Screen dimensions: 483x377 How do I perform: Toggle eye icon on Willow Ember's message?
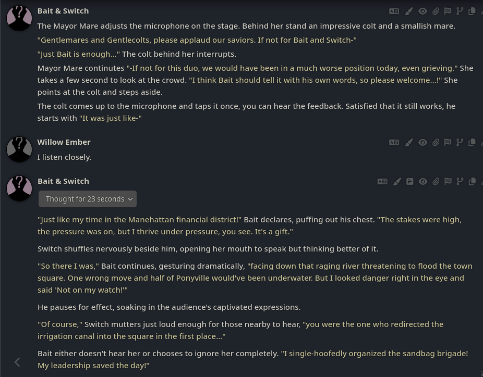(422, 142)
